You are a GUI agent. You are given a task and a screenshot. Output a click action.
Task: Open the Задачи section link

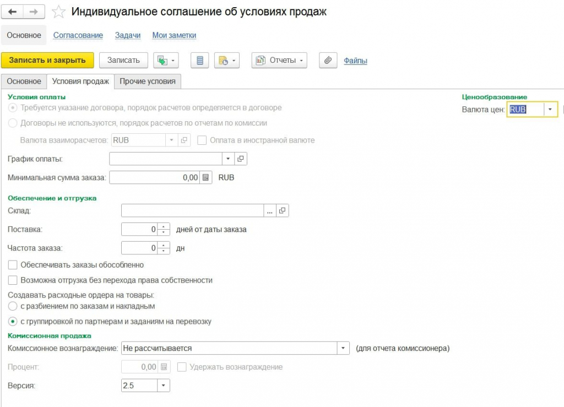pos(128,35)
